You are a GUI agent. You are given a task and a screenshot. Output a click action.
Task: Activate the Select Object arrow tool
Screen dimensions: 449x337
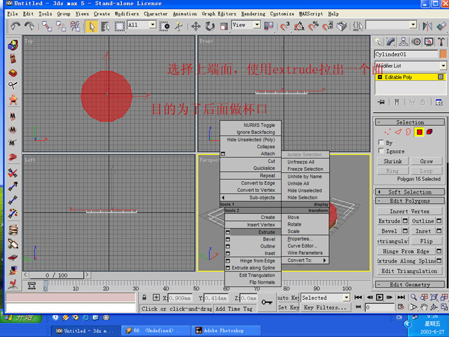click(92, 26)
